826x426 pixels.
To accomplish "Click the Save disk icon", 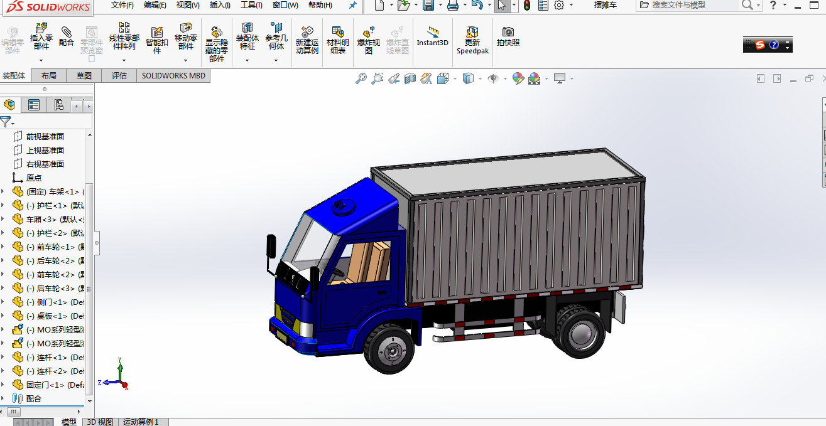I will [x=428, y=5].
